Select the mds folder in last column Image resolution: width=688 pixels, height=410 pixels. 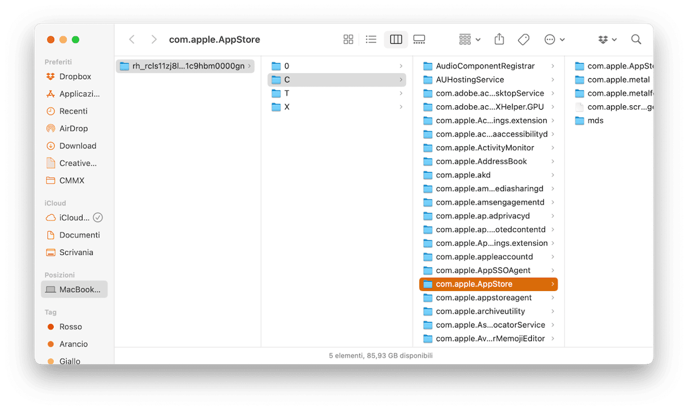612,120
